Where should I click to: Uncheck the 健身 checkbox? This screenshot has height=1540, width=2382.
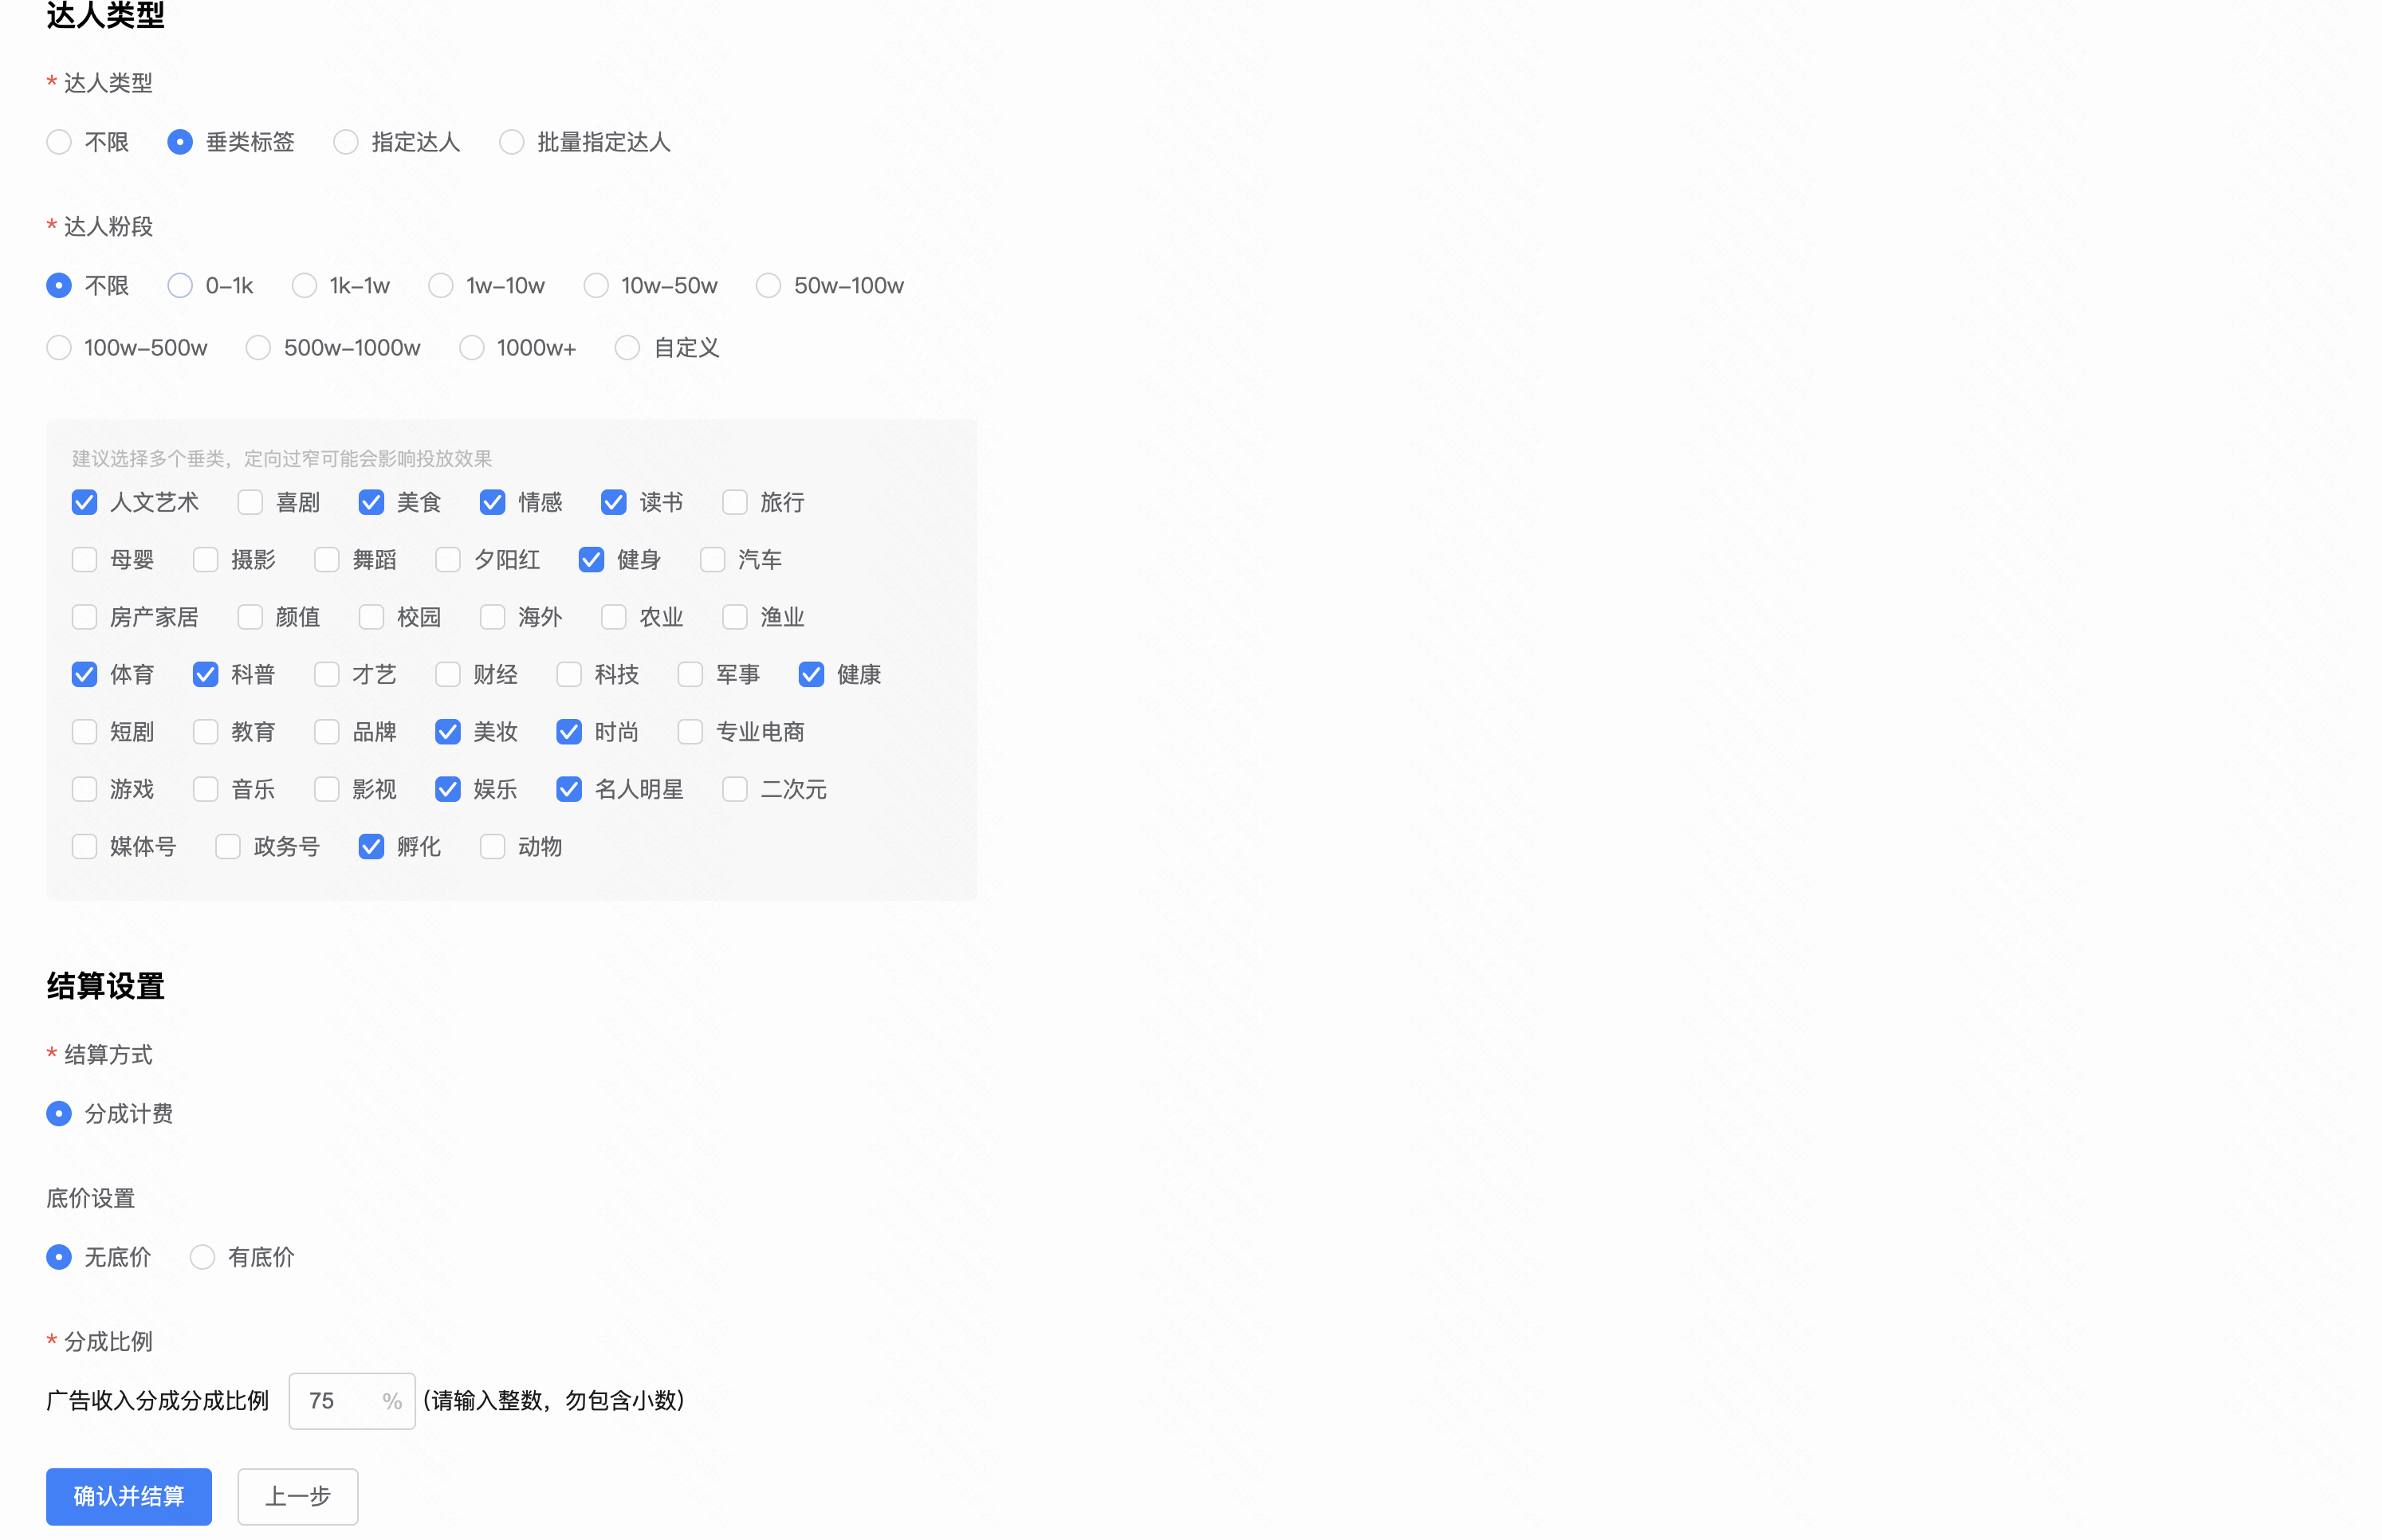(x=592, y=560)
